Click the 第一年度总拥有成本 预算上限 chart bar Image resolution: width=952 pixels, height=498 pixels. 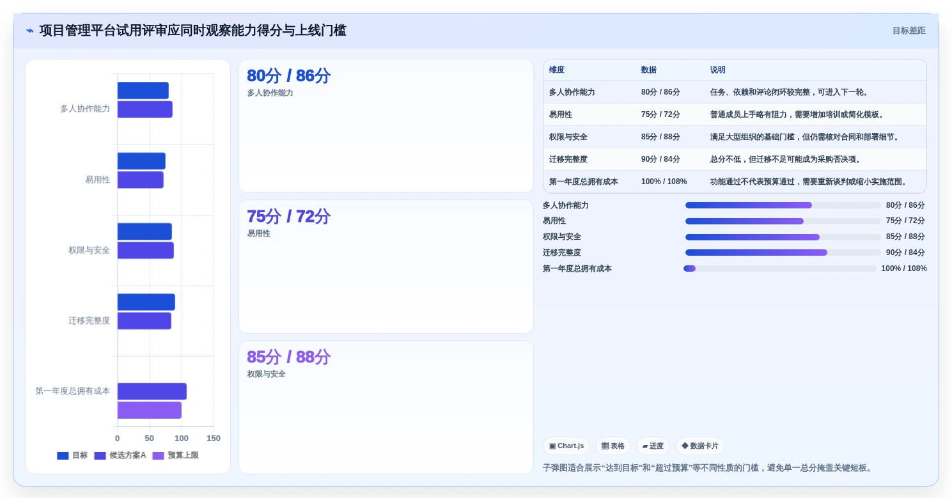[150, 410]
